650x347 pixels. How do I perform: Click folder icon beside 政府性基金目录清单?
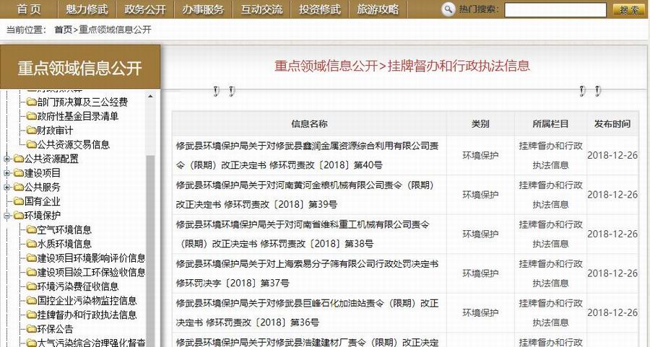tap(32, 116)
